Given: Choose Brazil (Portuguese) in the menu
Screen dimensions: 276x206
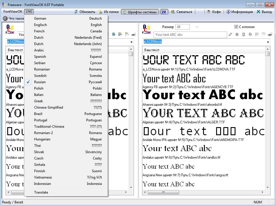Looking at the screenshot, I should (66, 114).
